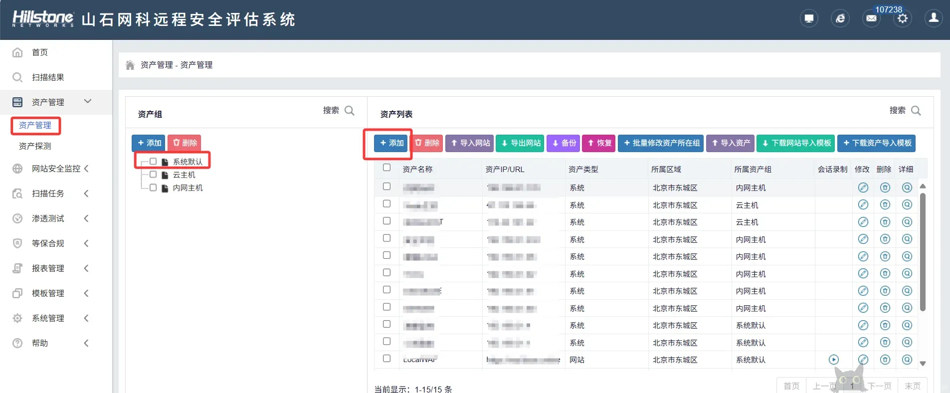Click the 恢复 button
The image size is (950, 393).
pos(599,143)
